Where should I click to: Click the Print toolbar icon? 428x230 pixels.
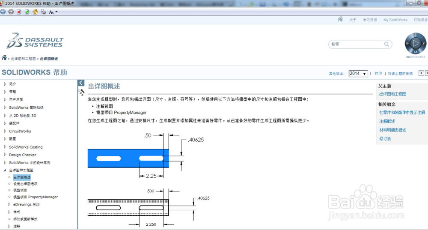point(43,12)
